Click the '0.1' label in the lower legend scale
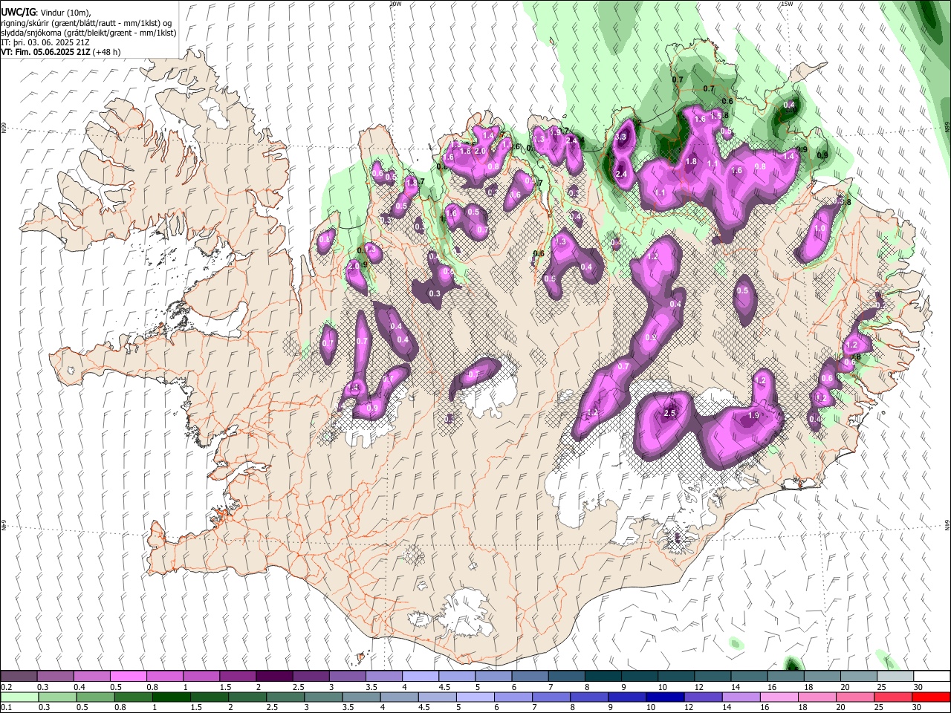Image resolution: width=951 pixels, height=713 pixels. tap(6, 708)
